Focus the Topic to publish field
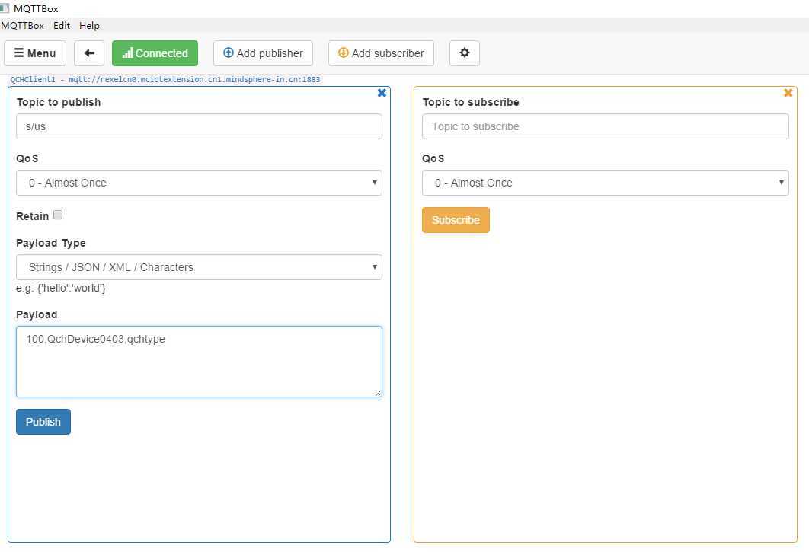This screenshot has height=552, width=809. point(199,126)
